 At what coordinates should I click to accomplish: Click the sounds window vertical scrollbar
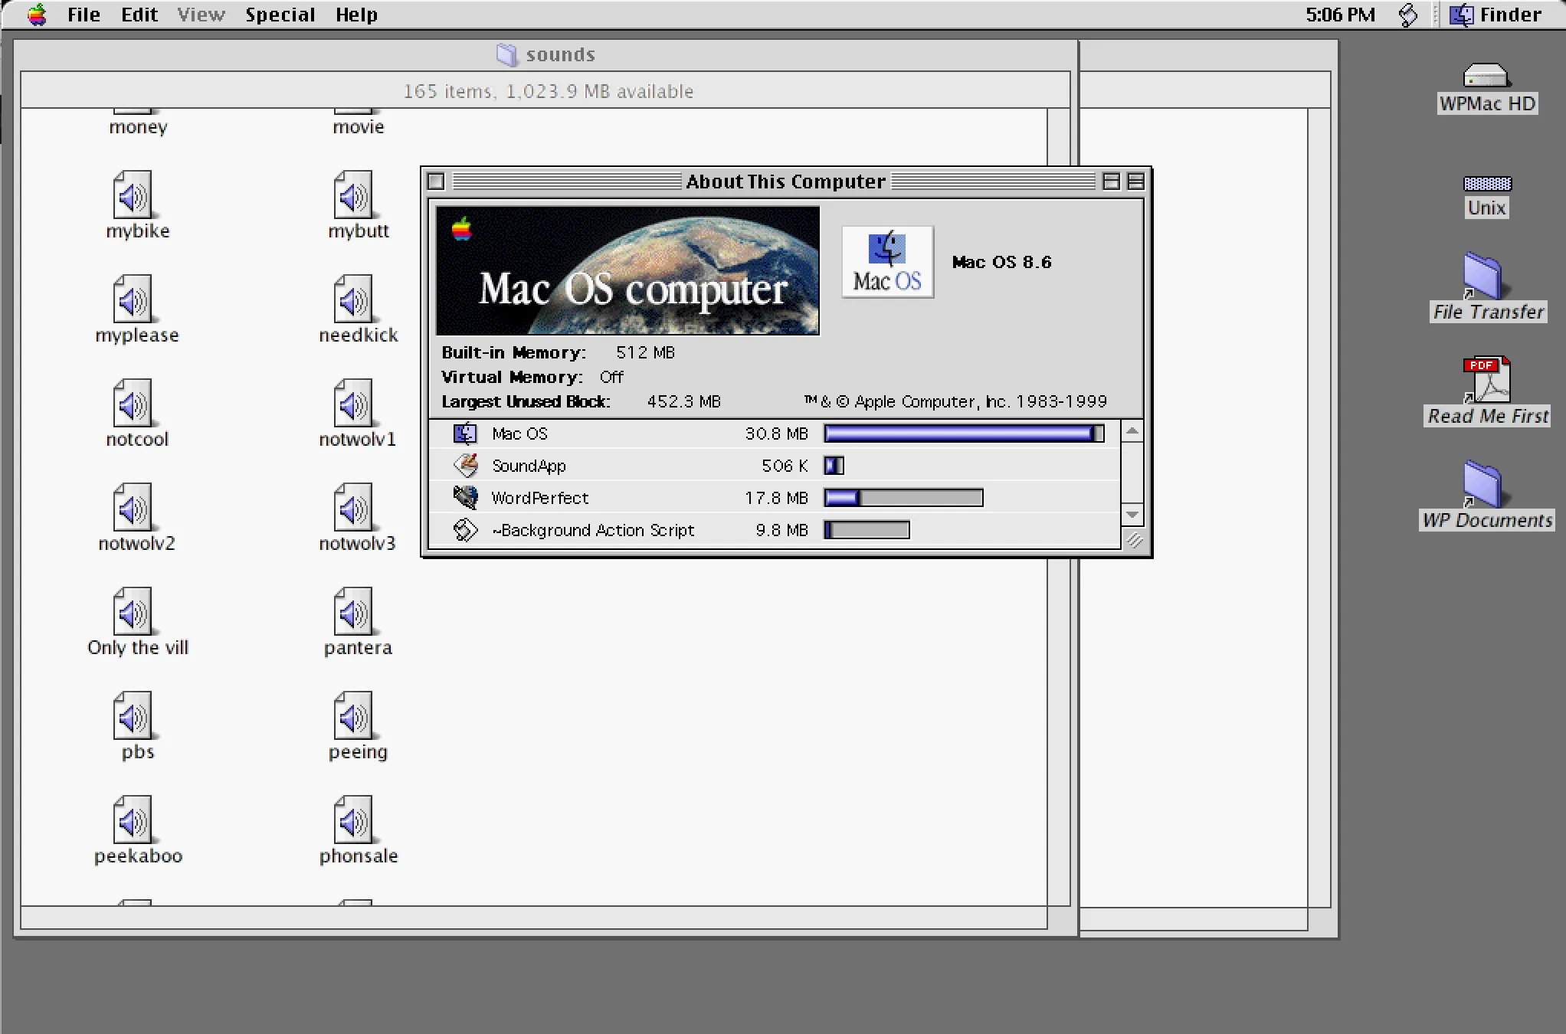(1059, 506)
